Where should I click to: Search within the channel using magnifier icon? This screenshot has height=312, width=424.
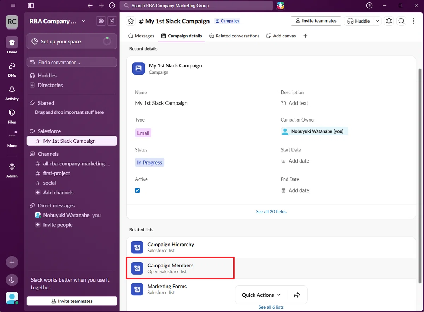pyautogui.click(x=401, y=21)
